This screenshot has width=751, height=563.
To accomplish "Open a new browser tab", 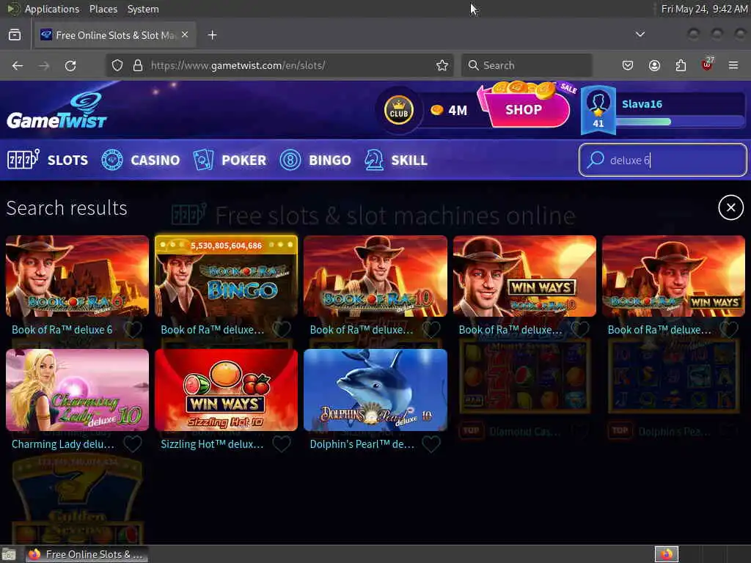I will [x=212, y=35].
